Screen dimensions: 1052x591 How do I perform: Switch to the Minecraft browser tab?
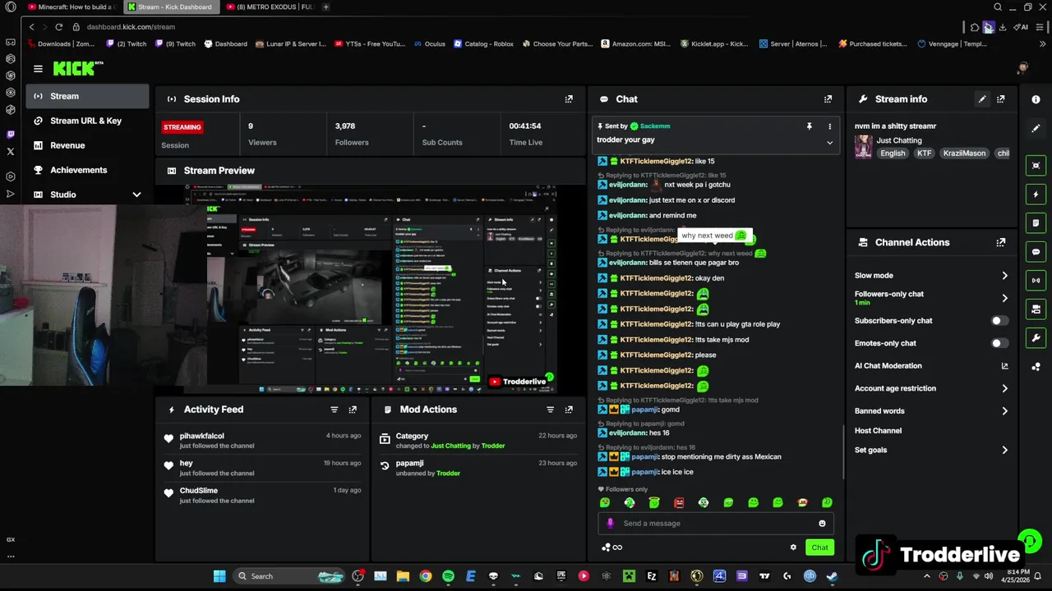[72, 7]
